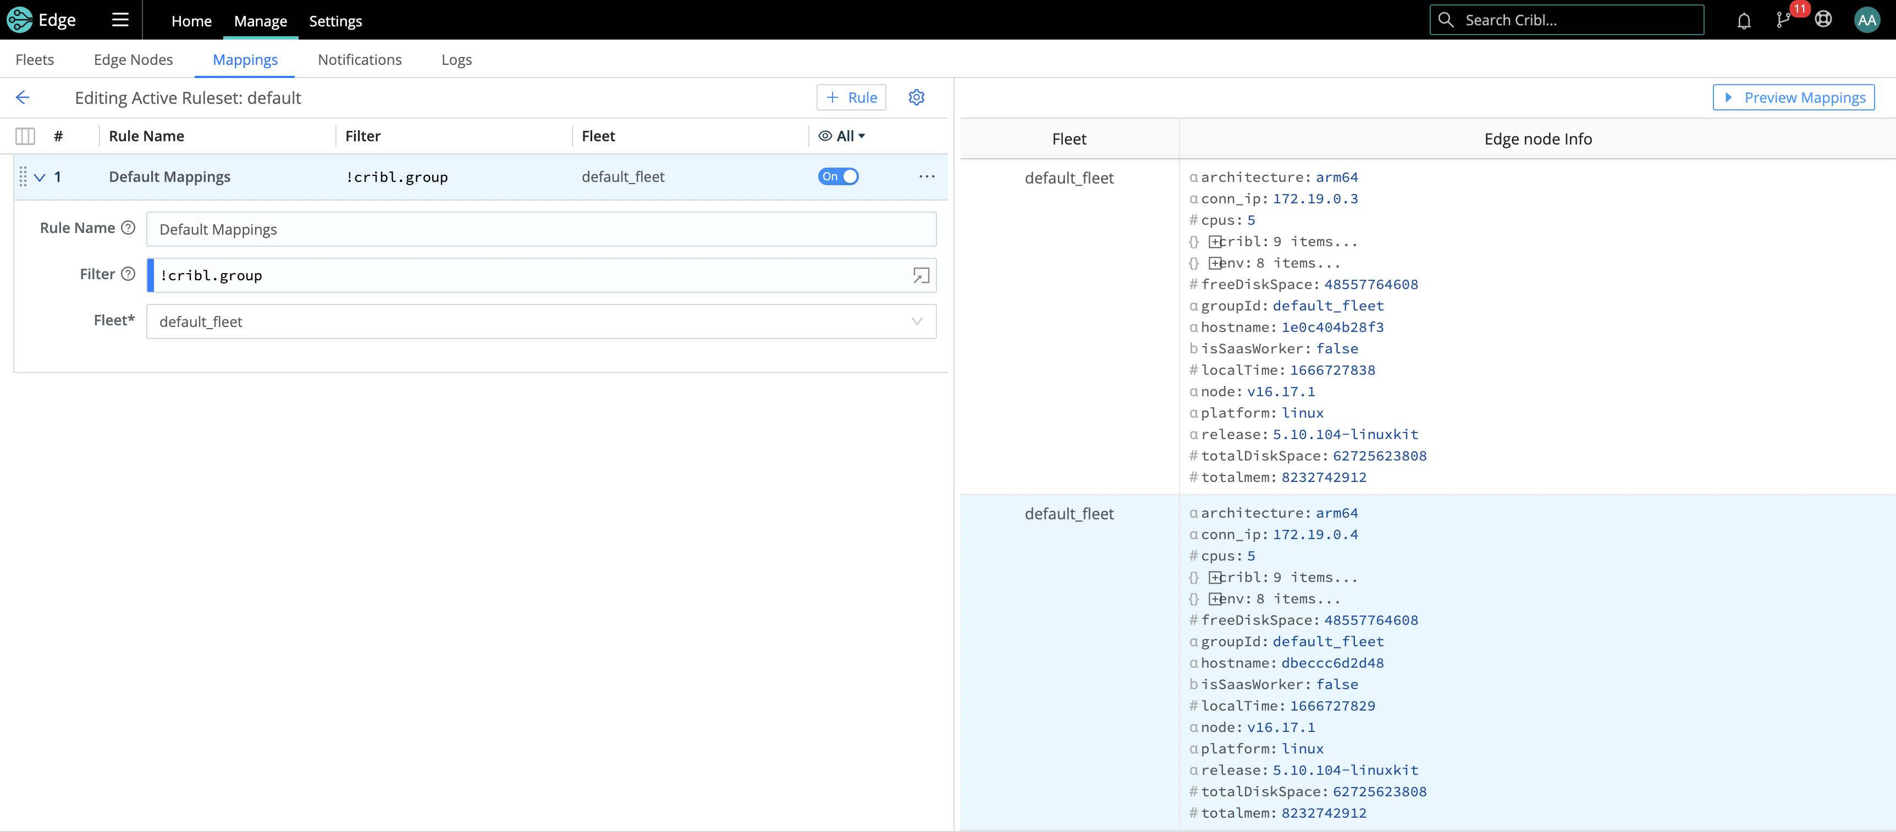
Task: Open the column configuration icon above the rules table
Action: click(x=25, y=135)
